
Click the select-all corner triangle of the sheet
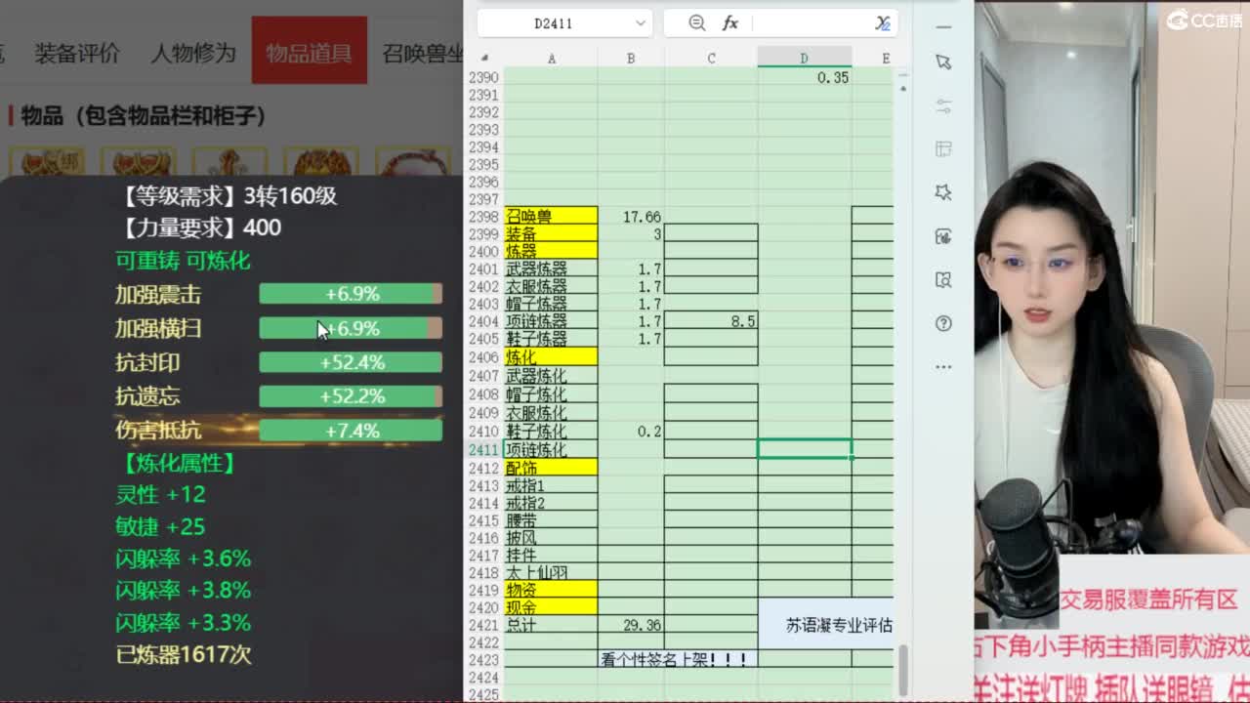tap(484, 58)
